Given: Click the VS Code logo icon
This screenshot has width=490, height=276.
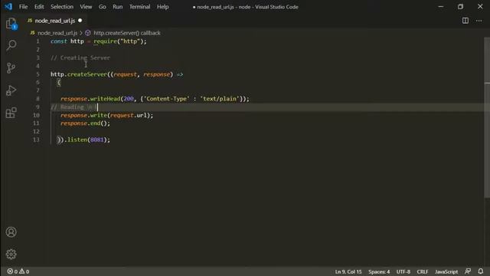Looking at the screenshot, I should tap(8, 7).
